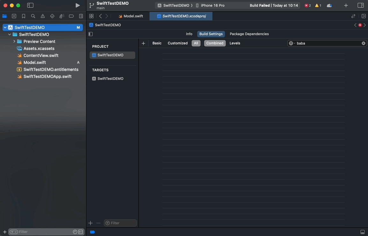This screenshot has height=236, width=368.
Task: Toggle the inspector panel on the right
Action: [x=361, y=5]
